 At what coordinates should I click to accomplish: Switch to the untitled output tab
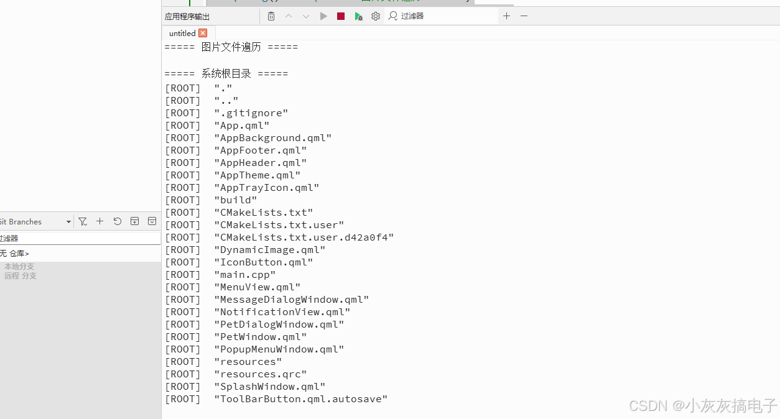[x=182, y=33]
